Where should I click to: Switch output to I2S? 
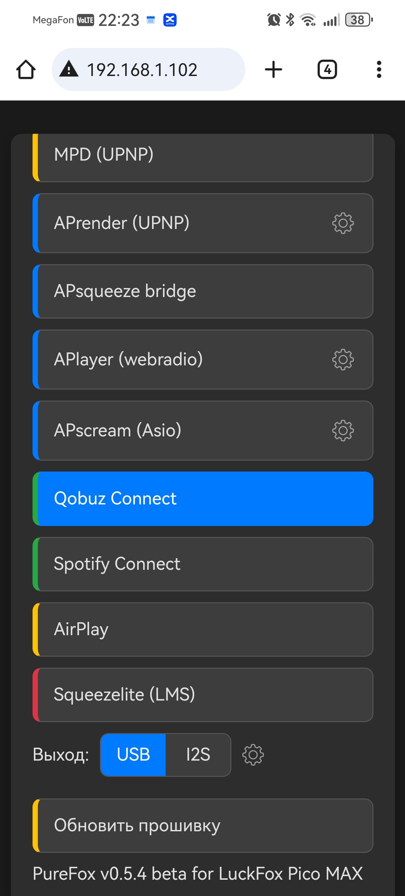(x=198, y=754)
